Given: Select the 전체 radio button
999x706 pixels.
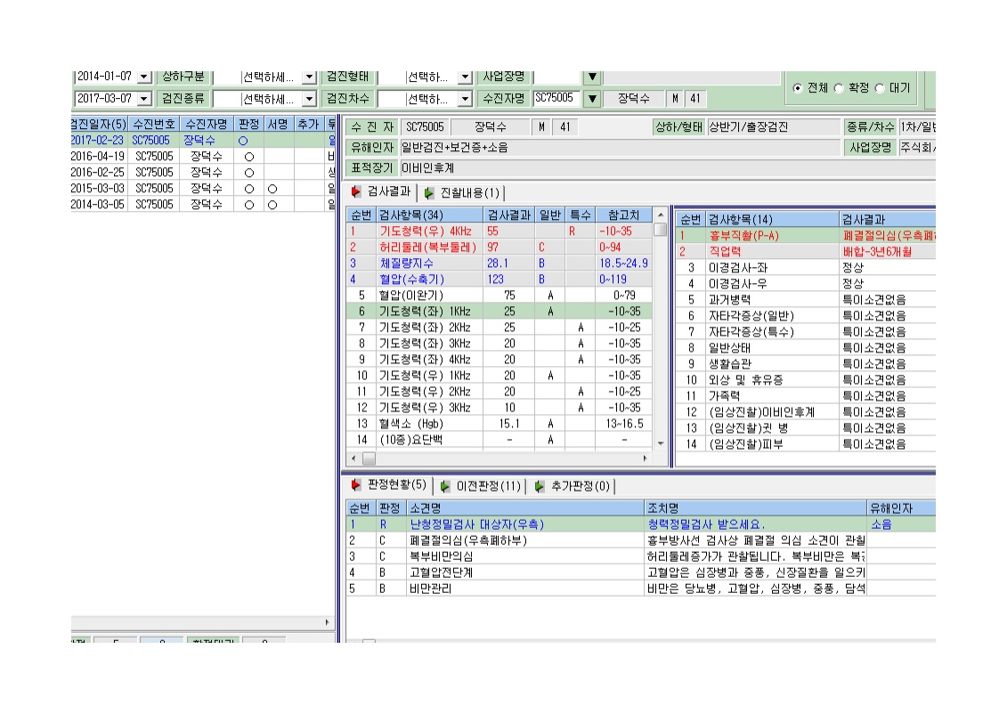Looking at the screenshot, I should [x=798, y=88].
